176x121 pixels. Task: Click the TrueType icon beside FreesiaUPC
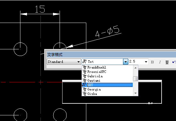84,72
